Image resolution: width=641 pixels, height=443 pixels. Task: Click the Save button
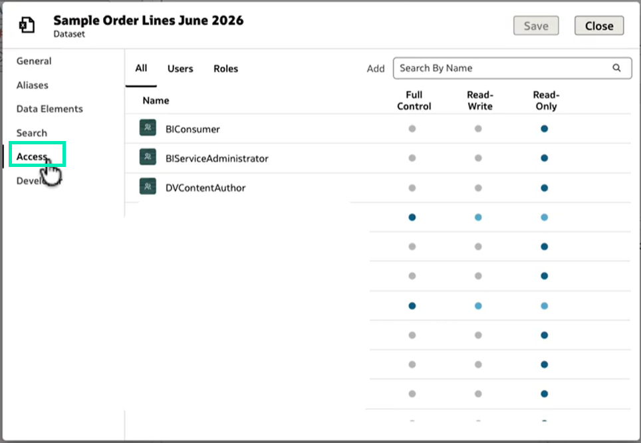pos(536,26)
